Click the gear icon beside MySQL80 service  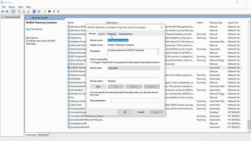point(69,79)
